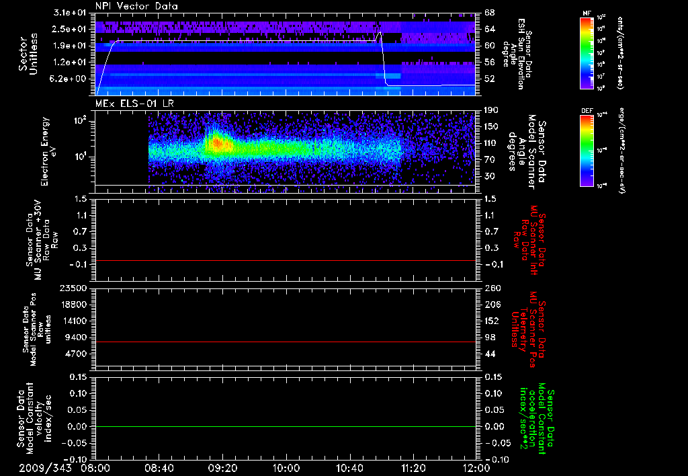This screenshot has width=688, height=476.
Task: Click the "9400" scanner position axis value
Action: 77,338
